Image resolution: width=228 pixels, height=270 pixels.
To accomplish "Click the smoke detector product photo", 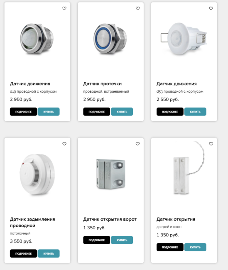I will click(x=37, y=174).
